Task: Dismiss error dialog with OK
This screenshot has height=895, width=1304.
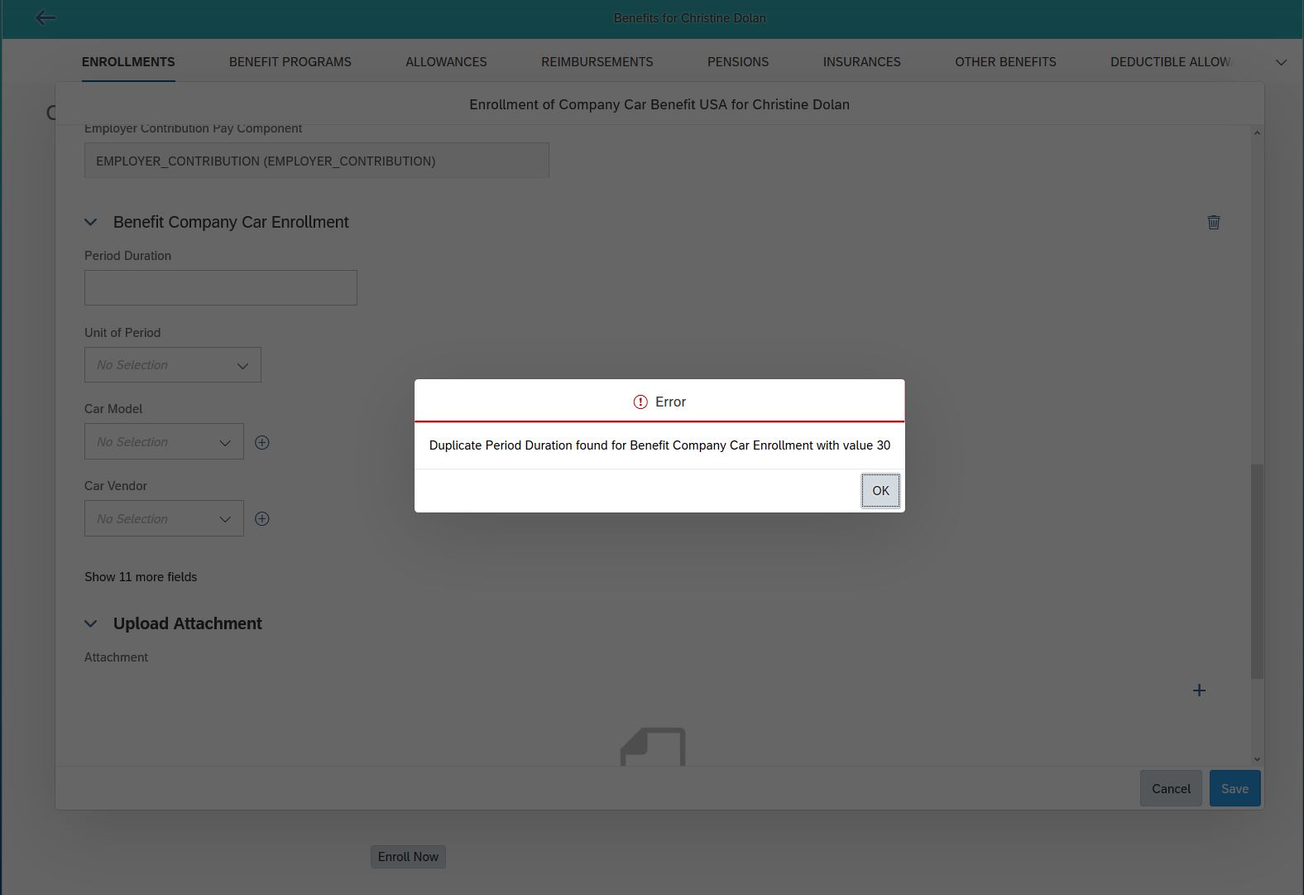Action: point(880,491)
